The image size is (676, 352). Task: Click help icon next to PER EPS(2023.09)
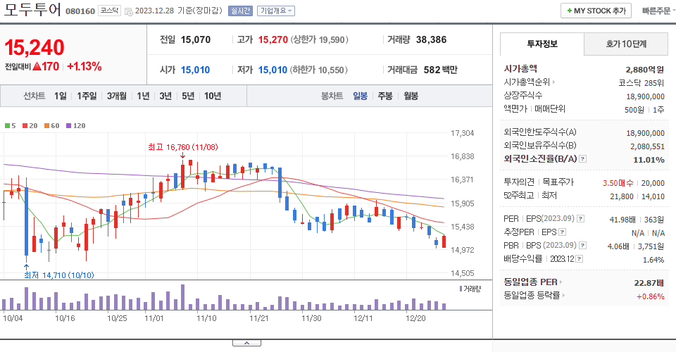580,219
